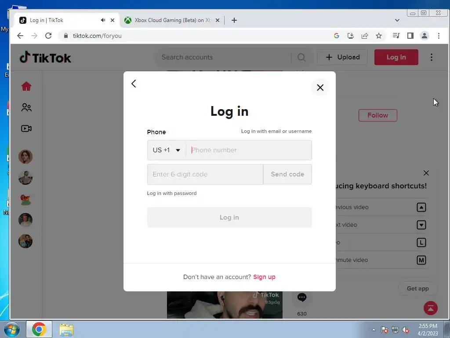
Task: Open the File Explorer taskbar icon
Action: [x=66, y=330]
